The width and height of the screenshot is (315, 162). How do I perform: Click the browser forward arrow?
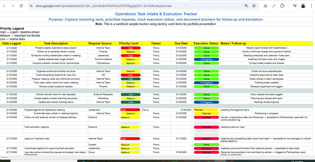[x=13, y=6]
